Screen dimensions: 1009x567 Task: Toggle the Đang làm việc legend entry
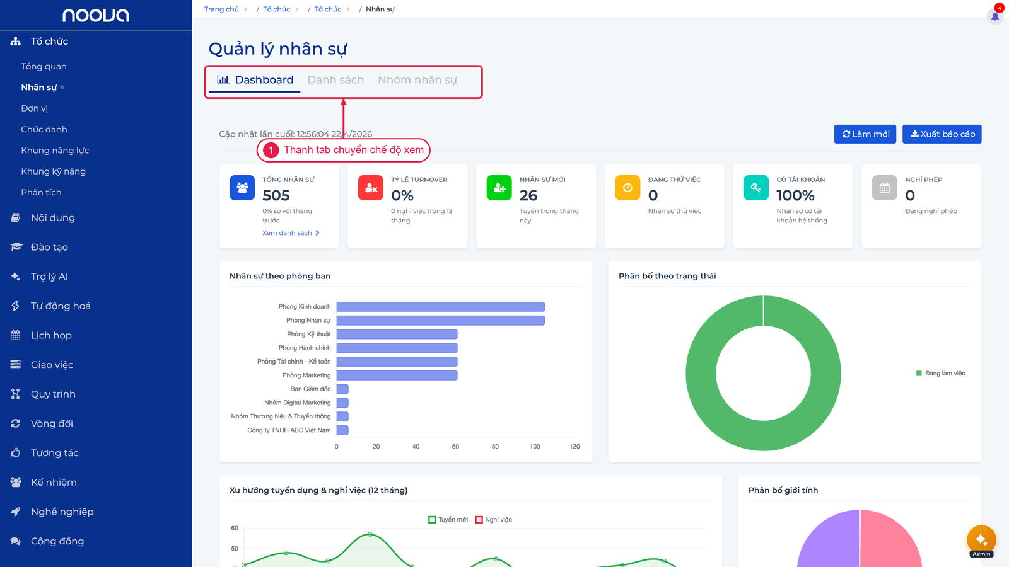940,374
